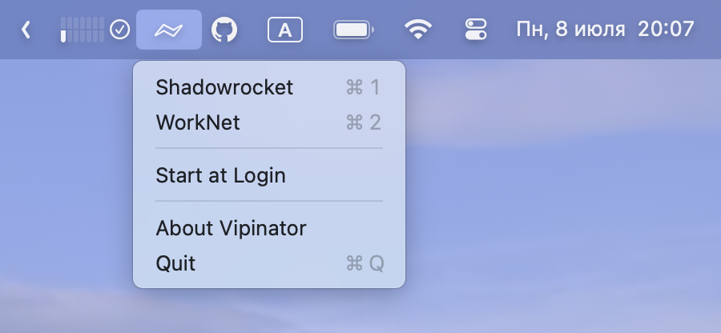721x333 pixels.
Task: Quit the Vipinator app
Action: point(175,263)
